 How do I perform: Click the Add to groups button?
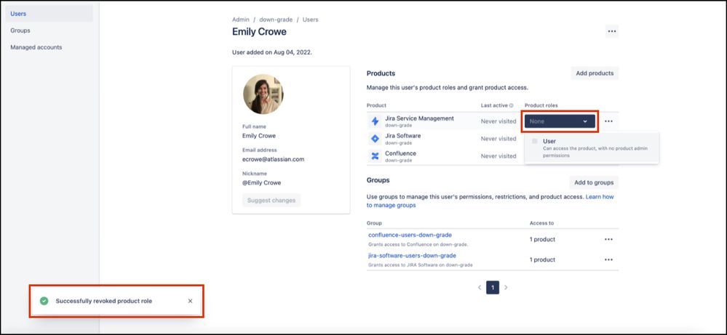click(x=594, y=182)
